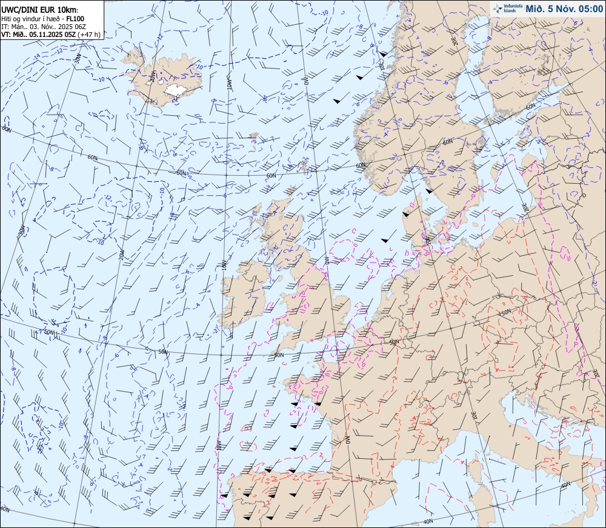
Task: Click the '(+47 h)' forecast offset text
Action: 89,35
